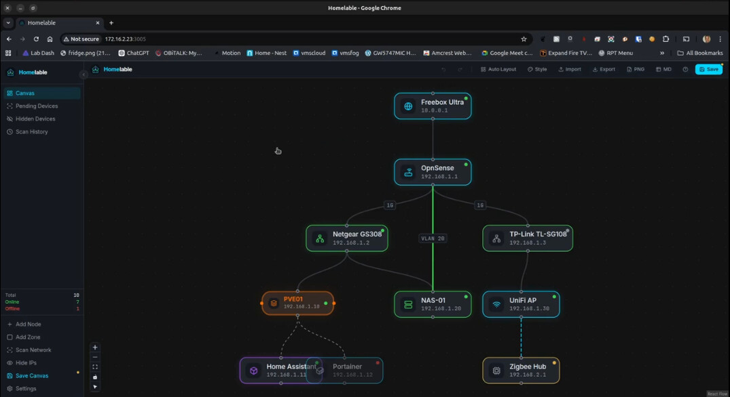This screenshot has height=397, width=730.
Task: Click the Freebox Ultra globe icon
Action: point(408,106)
